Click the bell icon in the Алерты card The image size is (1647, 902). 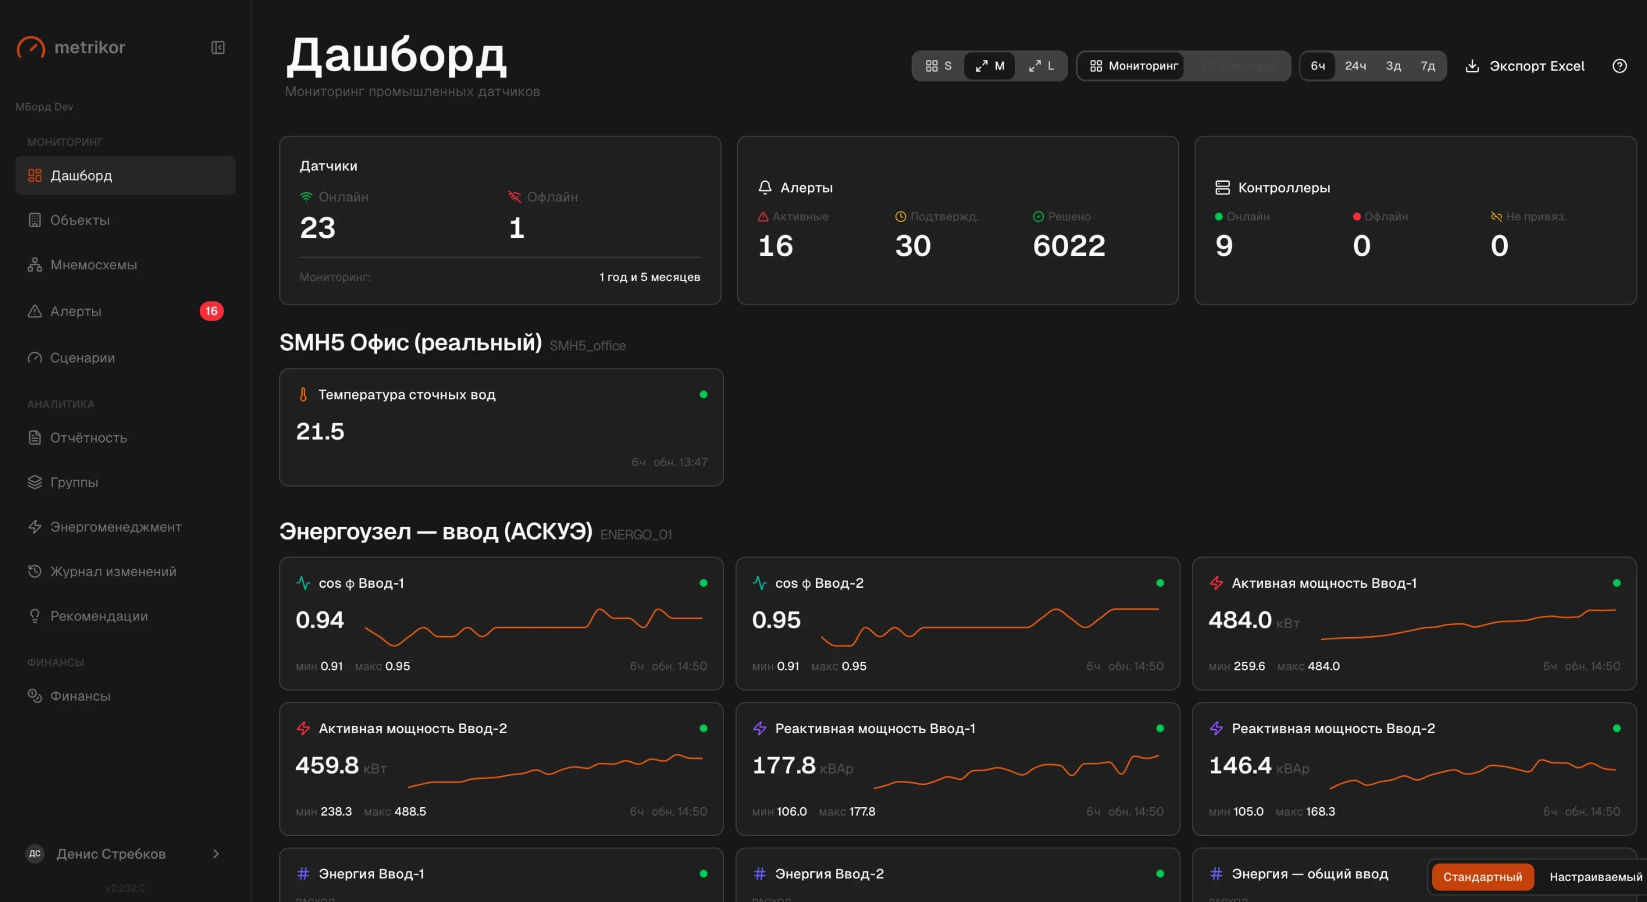(765, 187)
